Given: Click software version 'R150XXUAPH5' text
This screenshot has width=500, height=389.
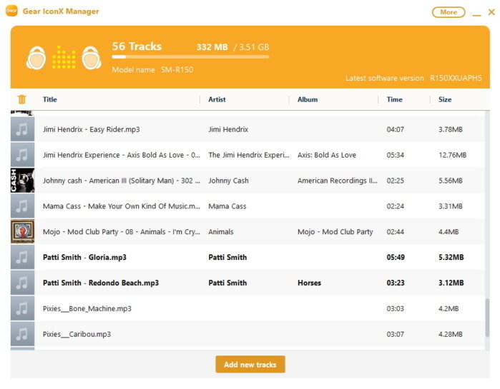Looking at the screenshot, I should click(x=456, y=78).
